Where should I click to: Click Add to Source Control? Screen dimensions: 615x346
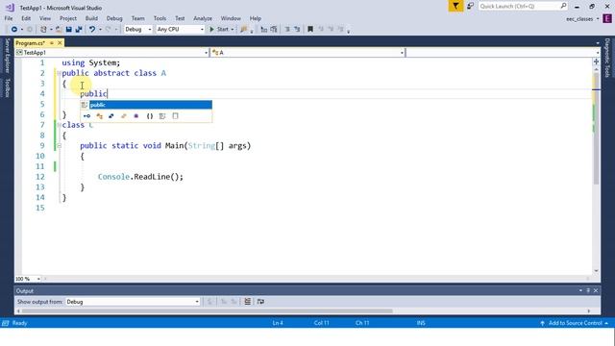pyautogui.click(x=575, y=323)
